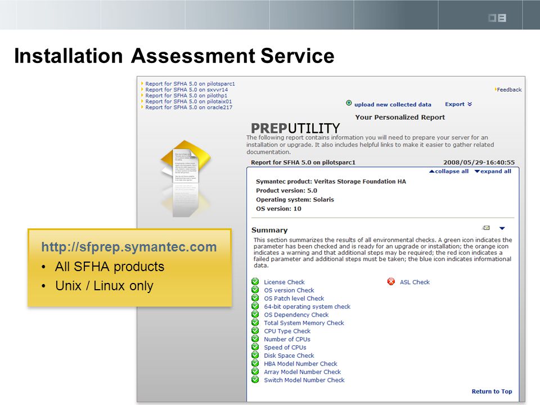Collapse the Summary section with blue arrow
540x405 pixels.
[x=502, y=228]
